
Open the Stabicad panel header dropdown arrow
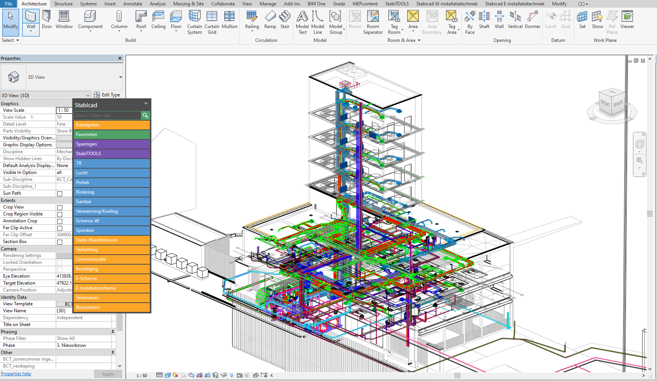(x=146, y=104)
